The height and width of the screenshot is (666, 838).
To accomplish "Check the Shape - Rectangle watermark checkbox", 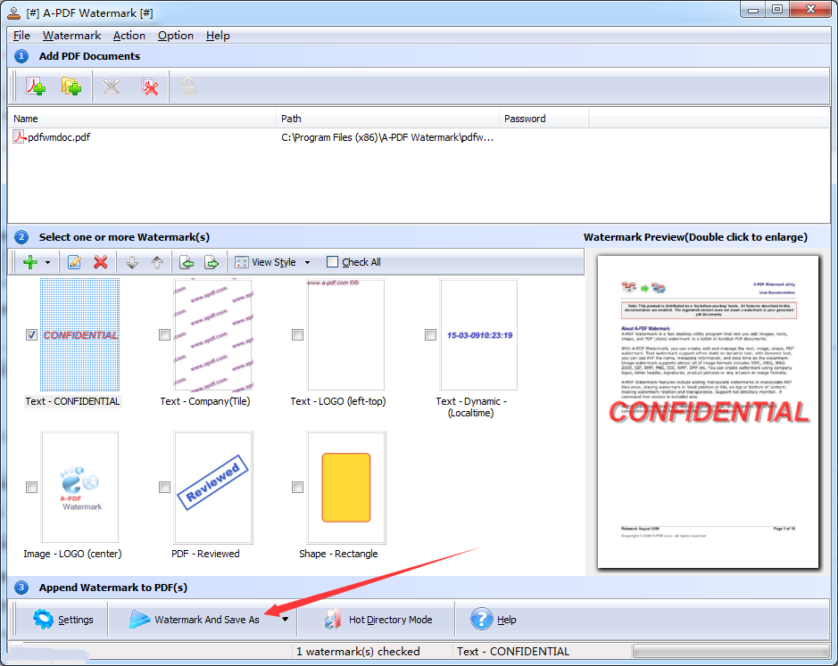I will [298, 487].
